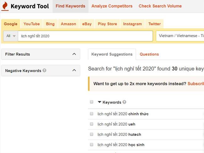Select keyword text 'lịch nghỉ tết 2020 hutech'
The width and height of the screenshot is (204, 153).
tap(119, 135)
